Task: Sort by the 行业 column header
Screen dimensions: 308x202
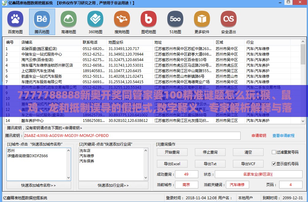Action: [267, 42]
